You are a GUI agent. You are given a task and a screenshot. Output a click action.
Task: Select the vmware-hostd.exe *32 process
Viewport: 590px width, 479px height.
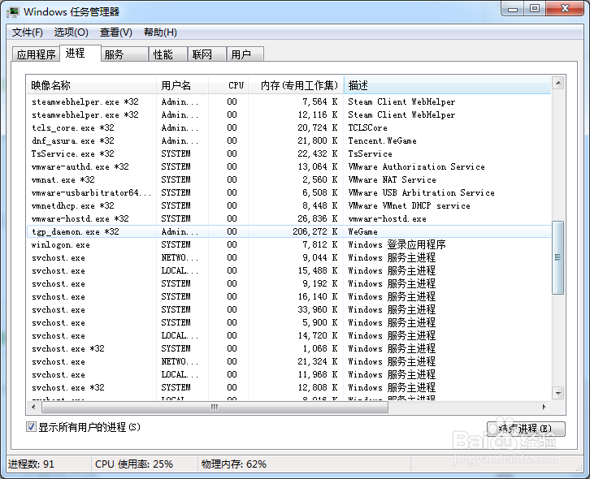289,218
